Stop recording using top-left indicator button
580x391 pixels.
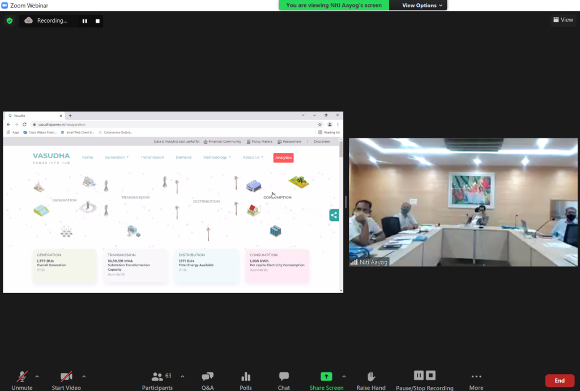click(x=97, y=21)
